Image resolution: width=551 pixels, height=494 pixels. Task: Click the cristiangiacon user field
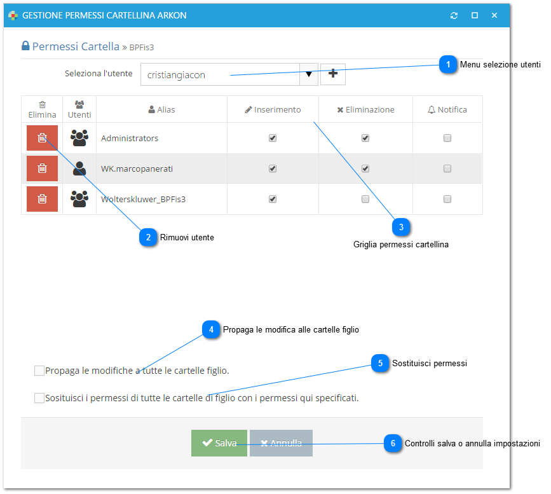tap(220, 74)
